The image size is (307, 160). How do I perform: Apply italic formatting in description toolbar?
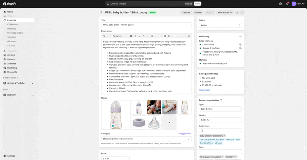[135, 36]
